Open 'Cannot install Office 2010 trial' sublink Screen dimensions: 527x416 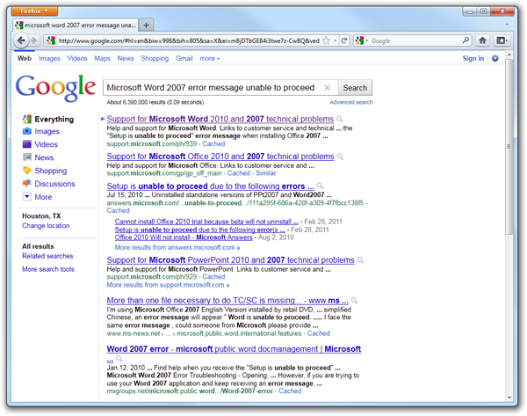206,222
